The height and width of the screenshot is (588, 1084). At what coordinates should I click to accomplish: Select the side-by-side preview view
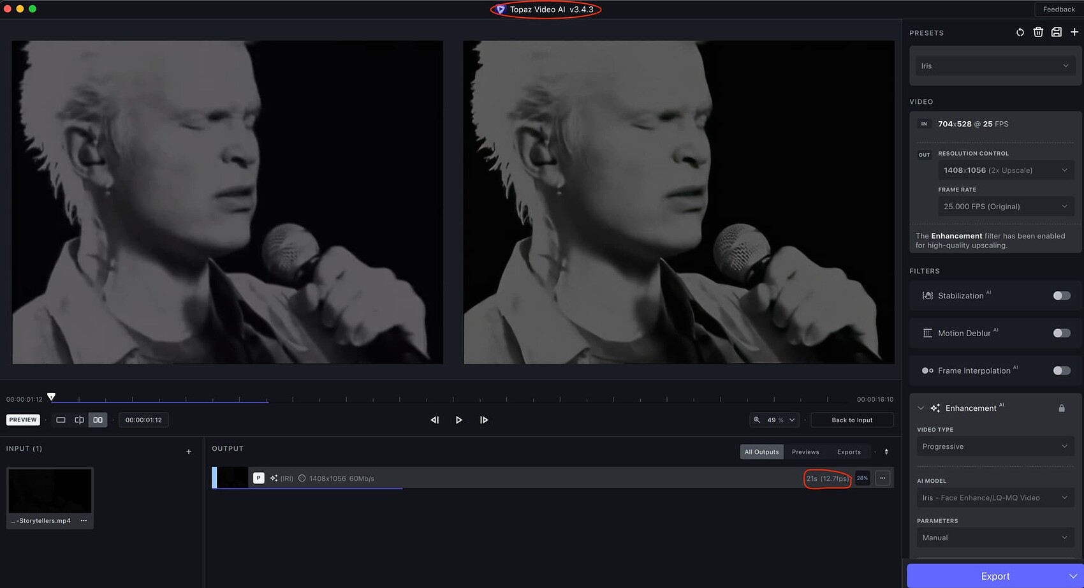point(98,420)
